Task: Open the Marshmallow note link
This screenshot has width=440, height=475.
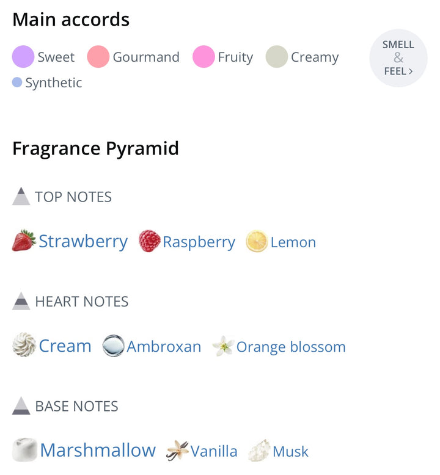Action: (98, 451)
